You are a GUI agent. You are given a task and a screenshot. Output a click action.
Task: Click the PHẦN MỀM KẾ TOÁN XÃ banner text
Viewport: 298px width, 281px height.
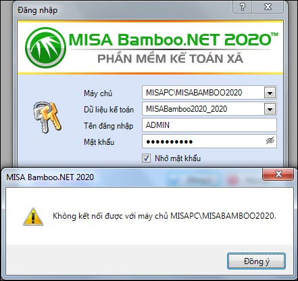pyautogui.click(x=170, y=58)
